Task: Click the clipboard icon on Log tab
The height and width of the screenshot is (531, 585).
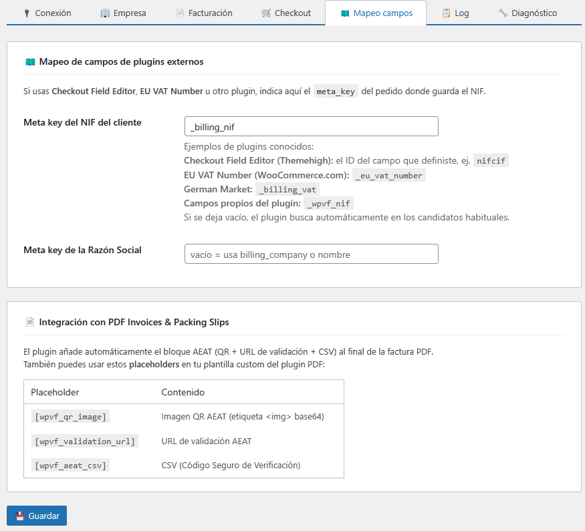Action: (x=447, y=13)
